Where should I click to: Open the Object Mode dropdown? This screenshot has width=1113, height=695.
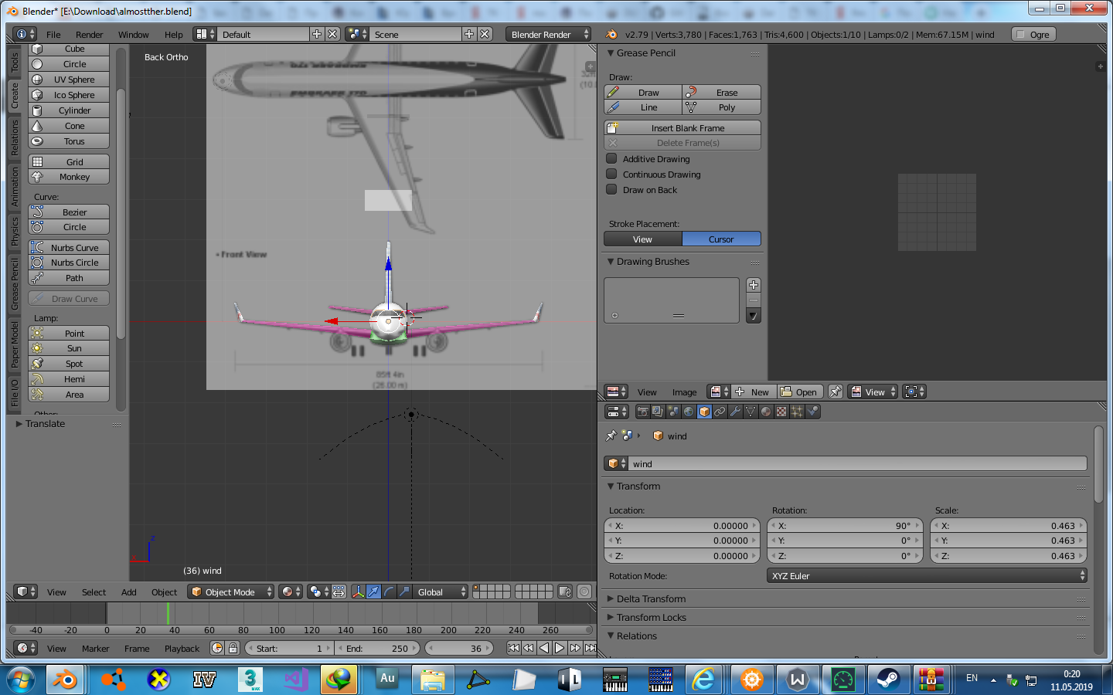[232, 592]
